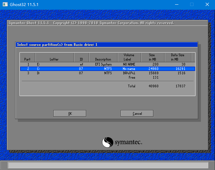This screenshot has height=170, width=215.
Task: Close the Ghost32 window
Action: click(207, 5)
